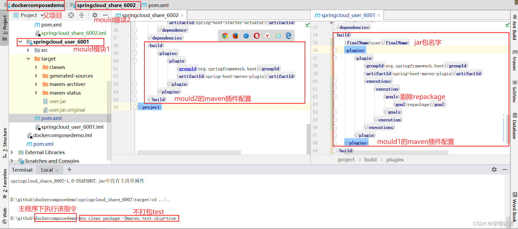Select dockercomposedemo.iml file
This screenshot has width=518, height=229.
(x=62, y=135)
